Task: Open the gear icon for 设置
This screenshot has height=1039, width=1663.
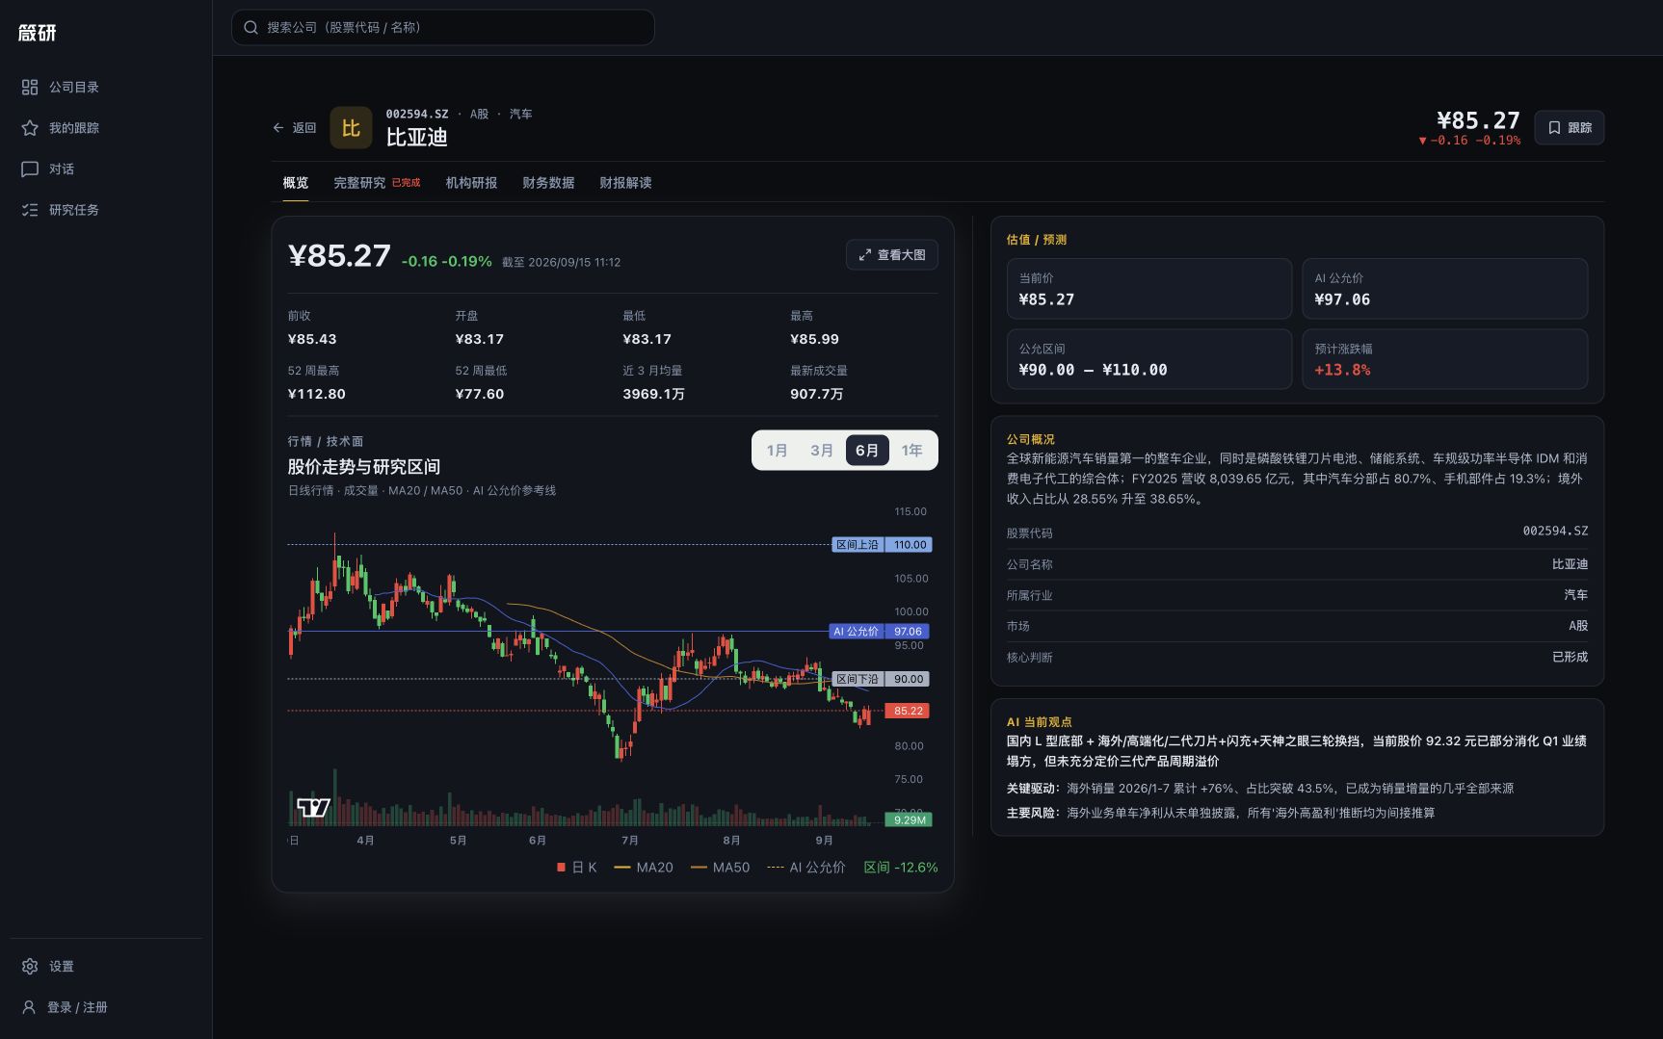Action: tap(30, 966)
